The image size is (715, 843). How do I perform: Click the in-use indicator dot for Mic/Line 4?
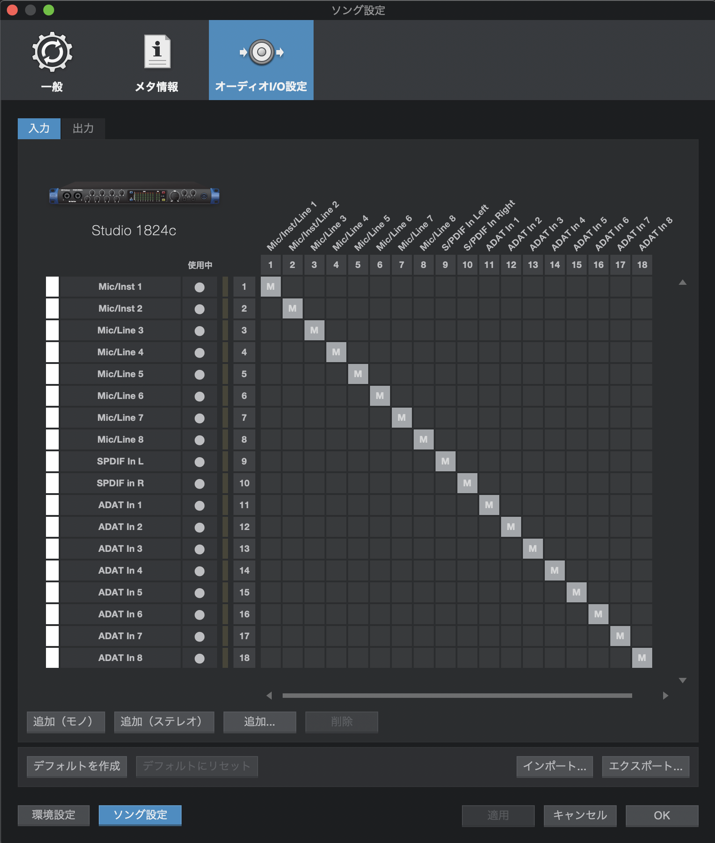[x=199, y=353]
